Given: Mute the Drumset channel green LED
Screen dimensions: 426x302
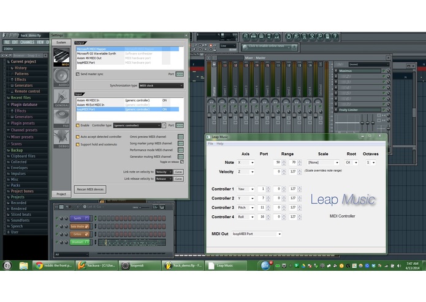Looking at the screenshot, I should click(x=57, y=241).
